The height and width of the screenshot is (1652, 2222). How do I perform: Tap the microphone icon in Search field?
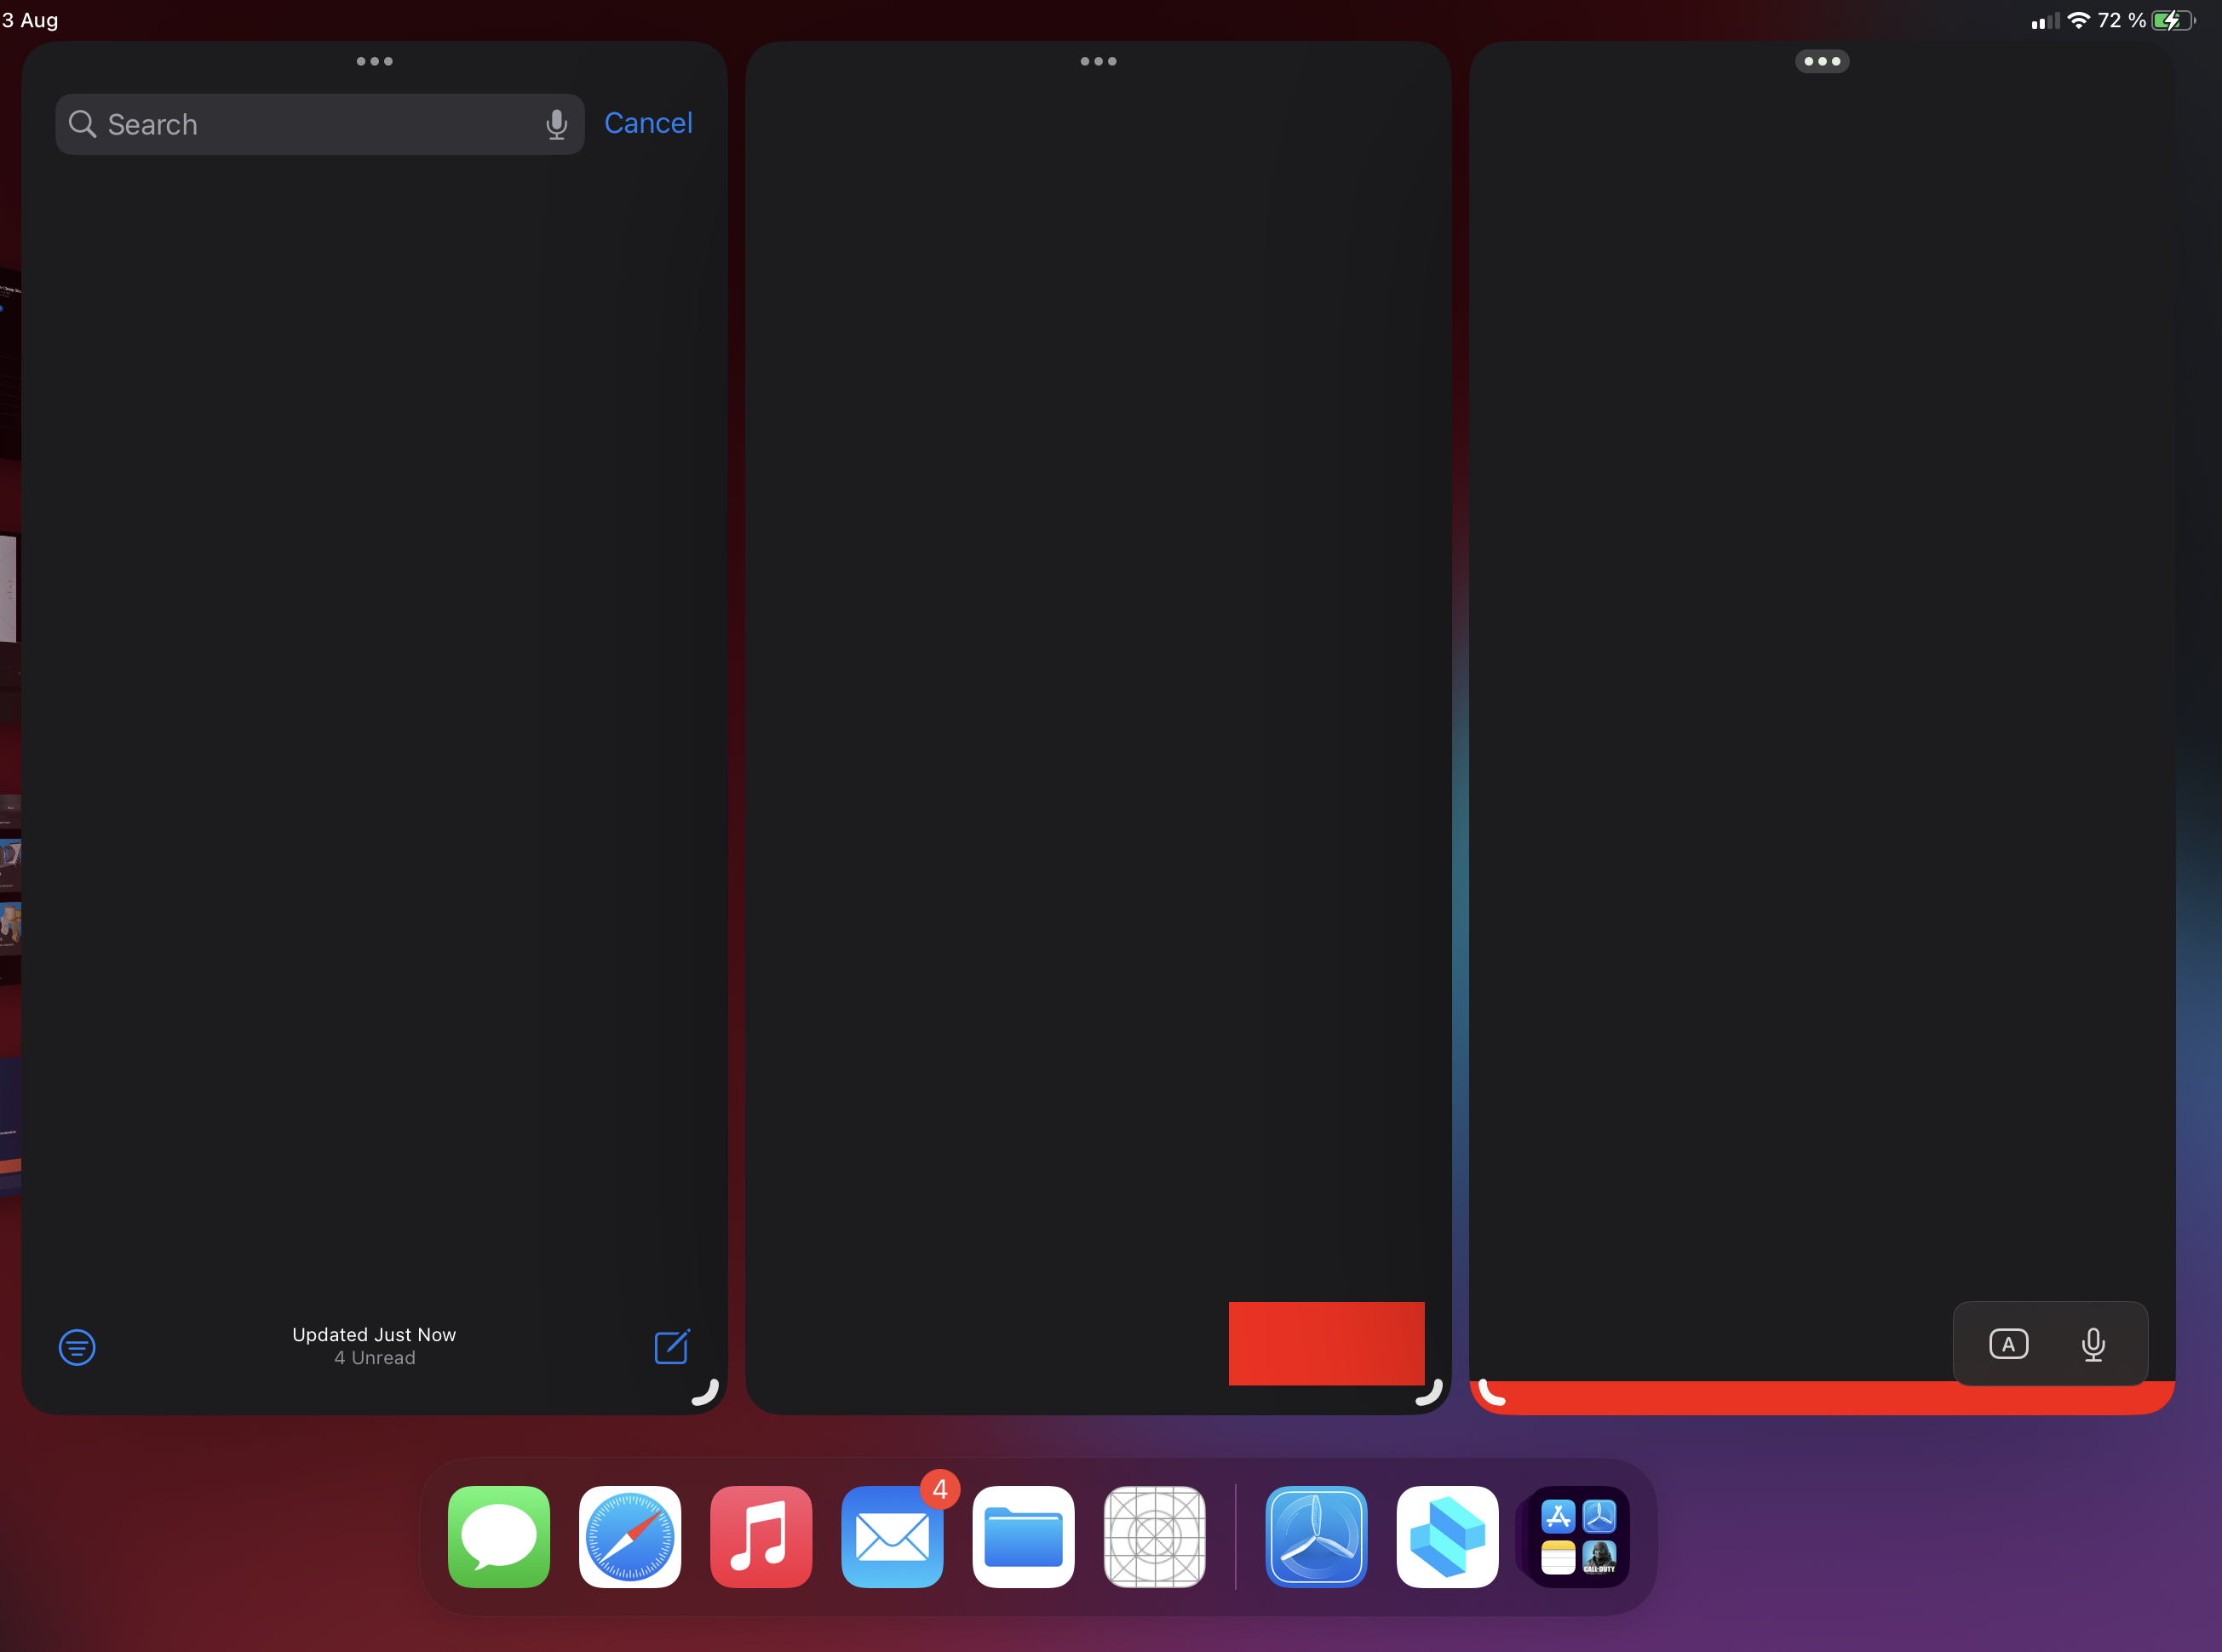tap(556, 125)
